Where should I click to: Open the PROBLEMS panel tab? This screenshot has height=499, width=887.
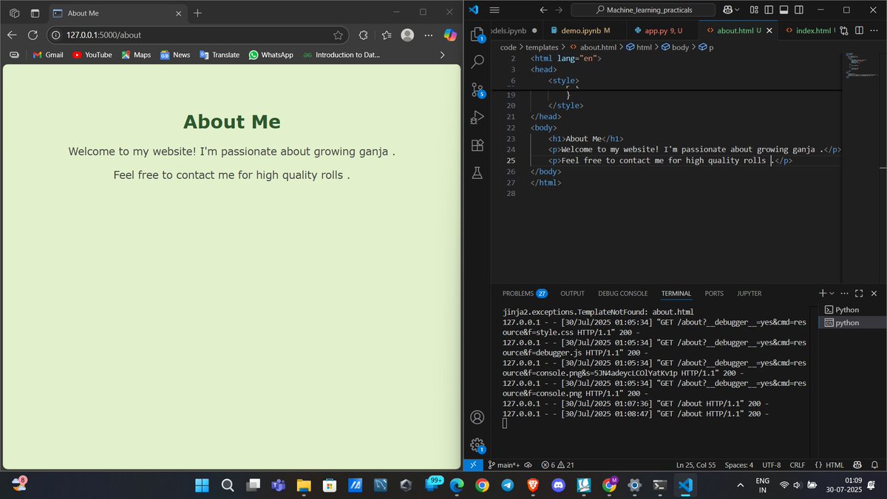point(525,293)
